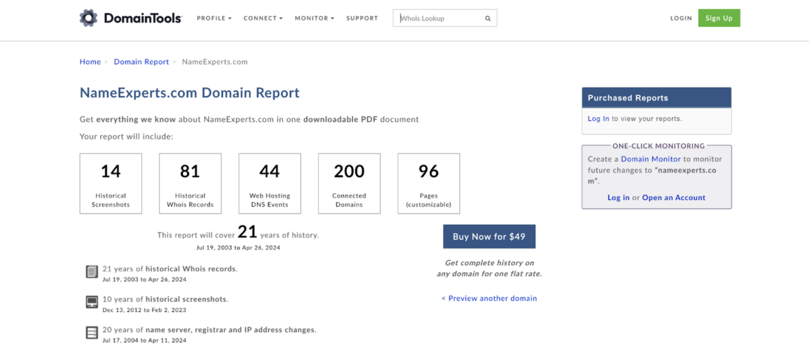Click Open an Account link

point(673,198)
